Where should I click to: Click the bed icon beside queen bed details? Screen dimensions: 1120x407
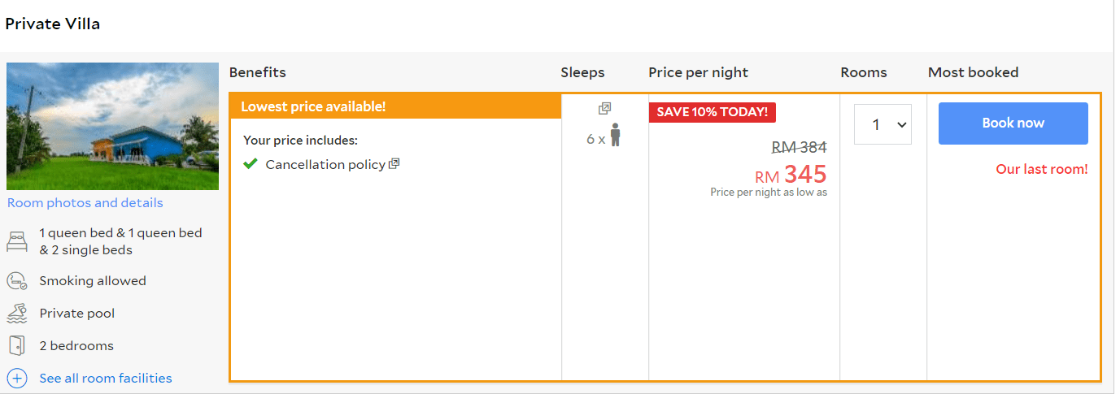(17, 241)
